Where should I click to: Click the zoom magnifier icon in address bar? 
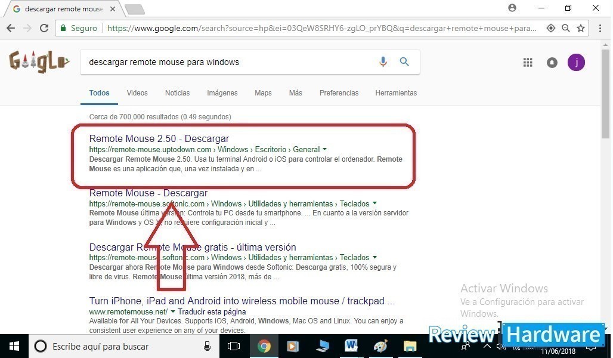point(566,28)
